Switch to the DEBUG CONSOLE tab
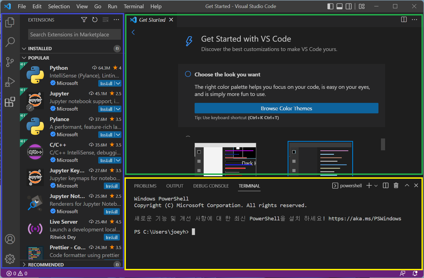The image size is (424, 278). tap(211, 186)
